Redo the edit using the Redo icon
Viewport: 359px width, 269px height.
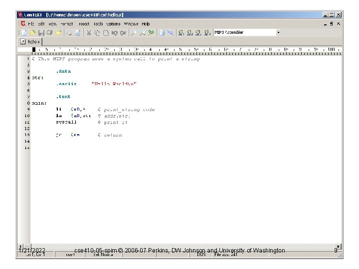point(123,33)
